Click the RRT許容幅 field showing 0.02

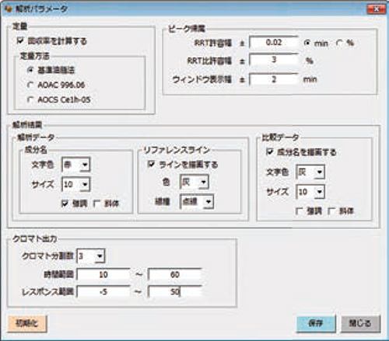(274, 42)
